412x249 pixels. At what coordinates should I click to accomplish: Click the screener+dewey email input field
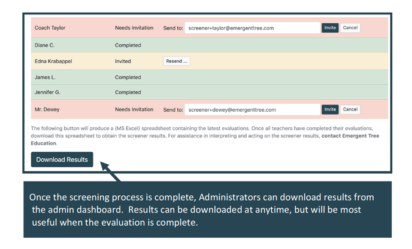(252, 110)
